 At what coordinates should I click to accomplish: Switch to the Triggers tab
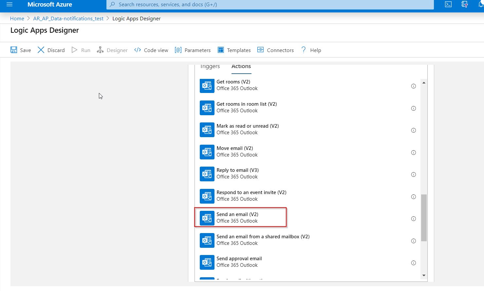click(210, 66)
